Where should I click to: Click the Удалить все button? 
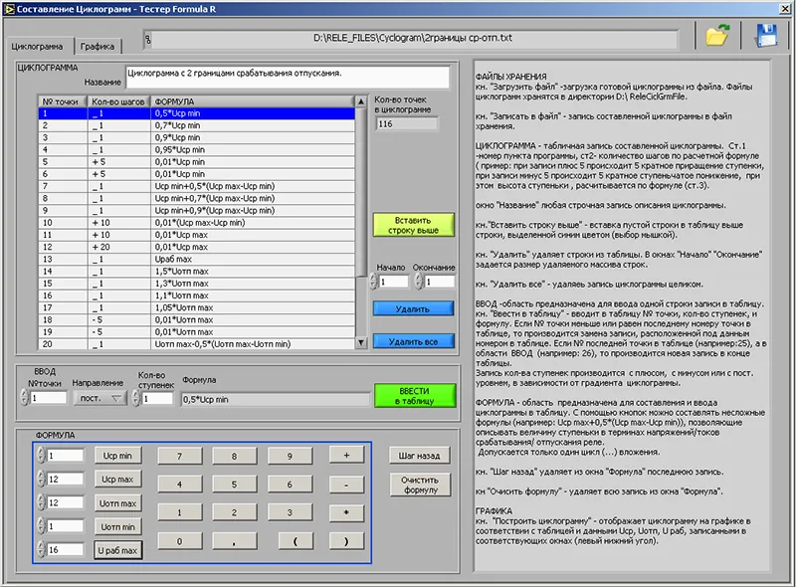(x=413, y=341)
